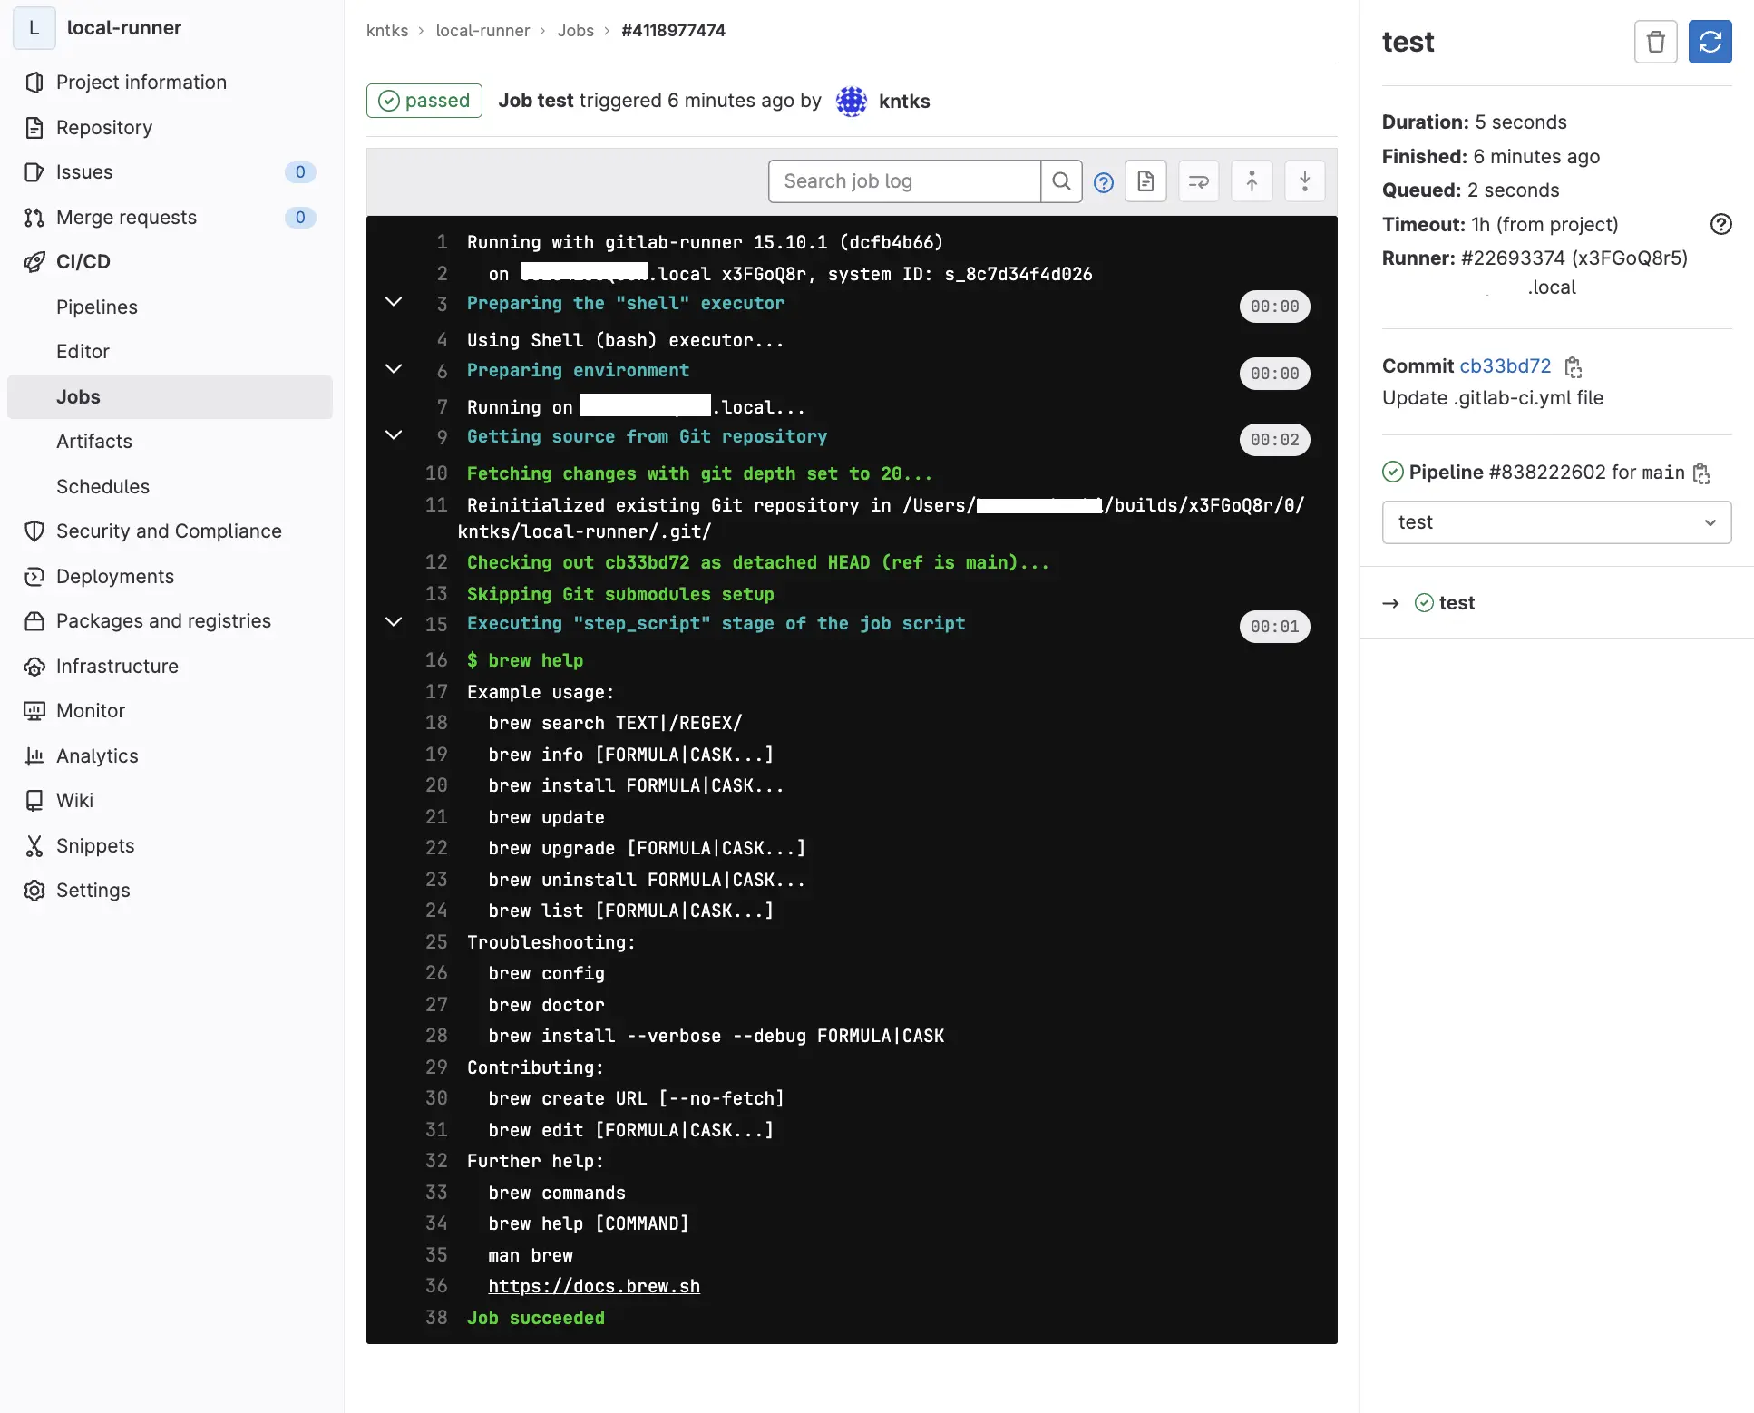
Task: Copy the commit SHA cb33bd72
Action: click(x=1574, y=367)
